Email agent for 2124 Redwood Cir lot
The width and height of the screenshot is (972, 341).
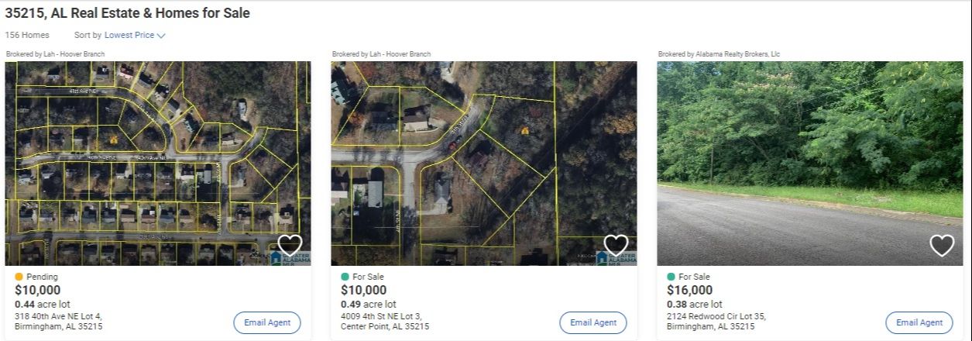pyautogui.click(x=919, y=322)
